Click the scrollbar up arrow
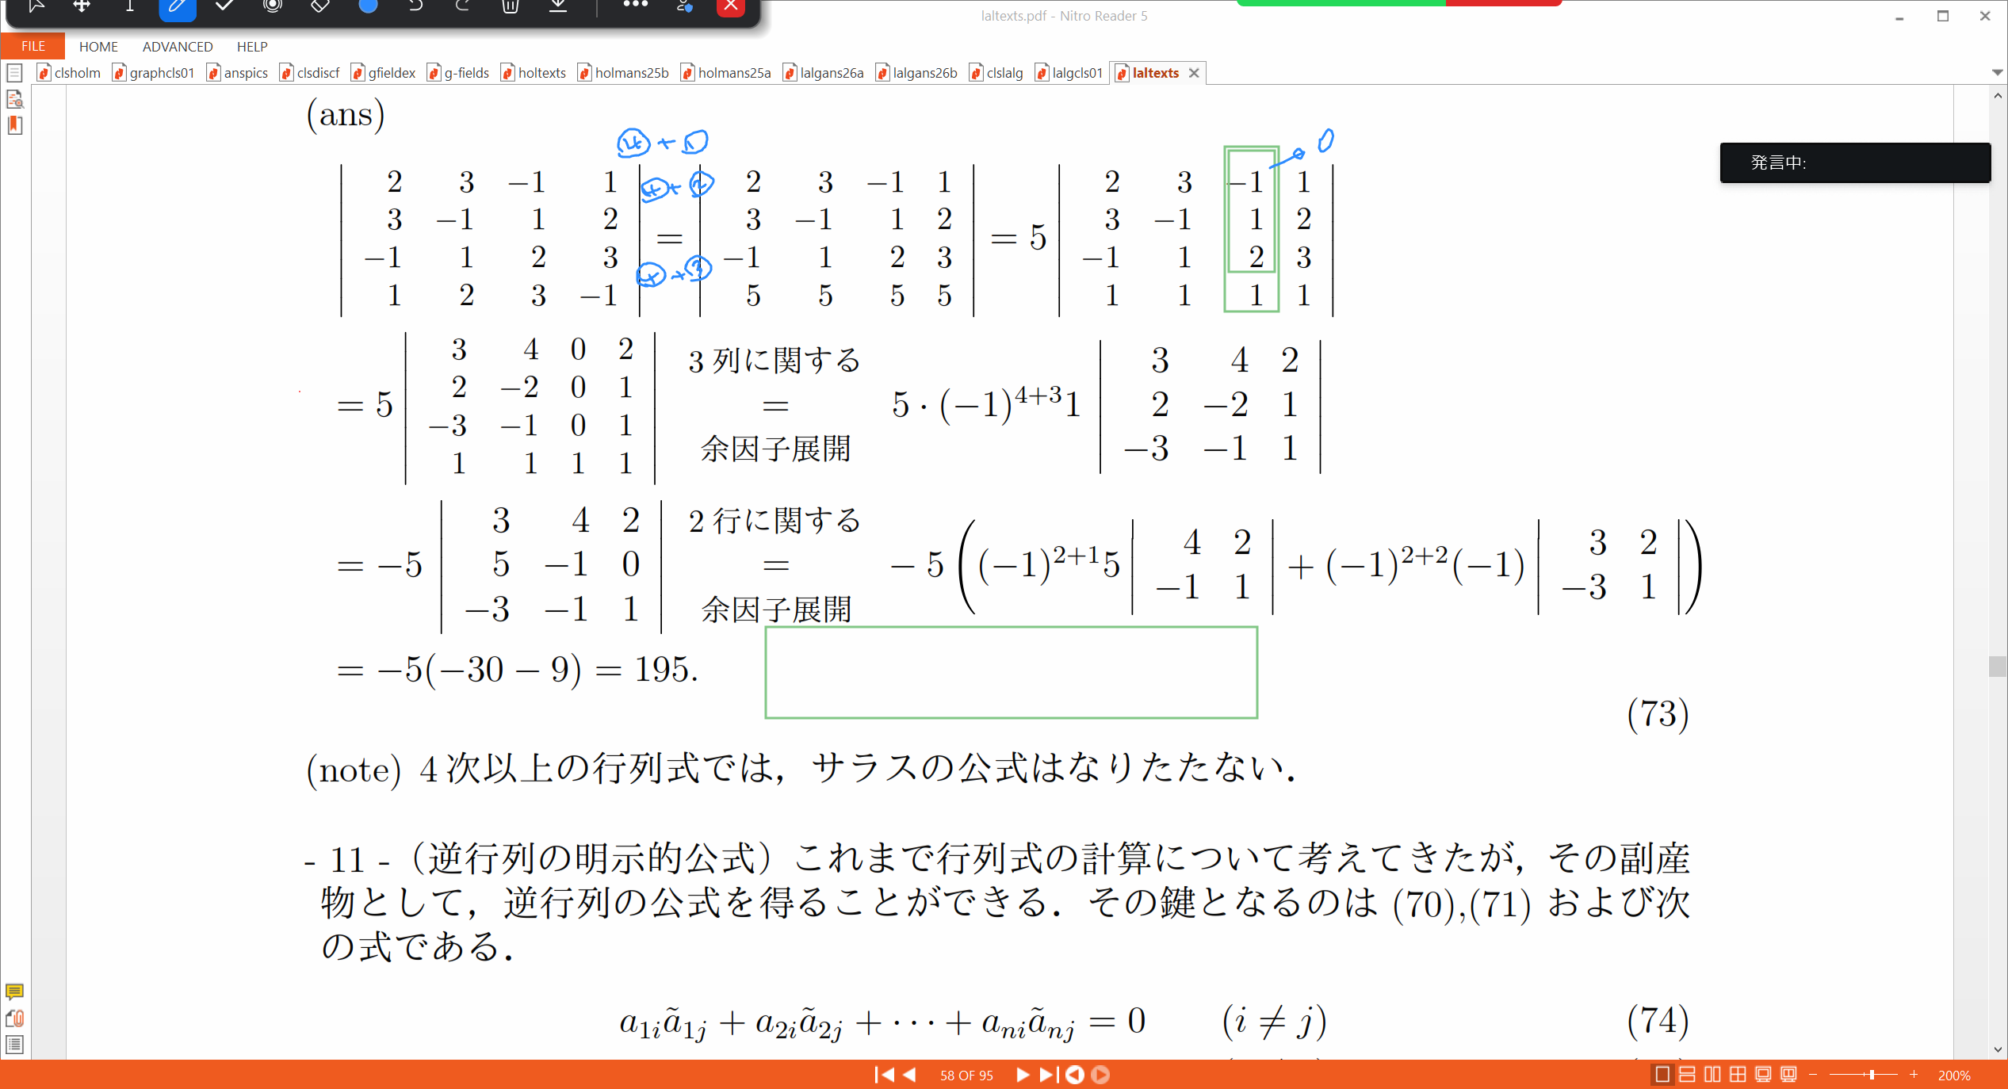 (x=1997, y=95)
